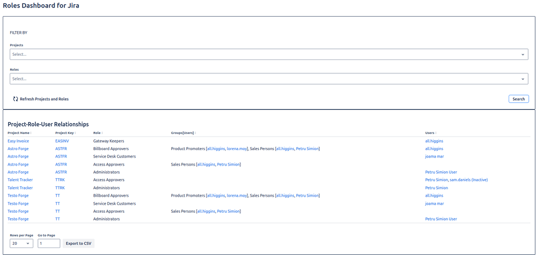The image size is (536, 255).
Task: Open TTRK key in Administrators row
Action: (x=60, y=187)
